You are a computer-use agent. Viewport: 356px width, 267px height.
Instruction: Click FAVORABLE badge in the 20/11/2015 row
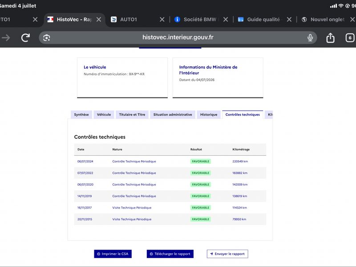click(201, 219)
